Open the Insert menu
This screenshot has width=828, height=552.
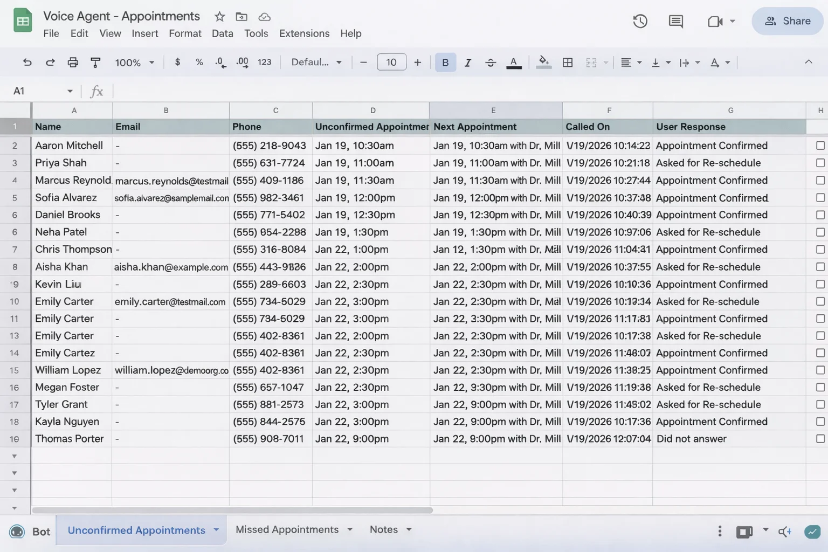[145, 33]
